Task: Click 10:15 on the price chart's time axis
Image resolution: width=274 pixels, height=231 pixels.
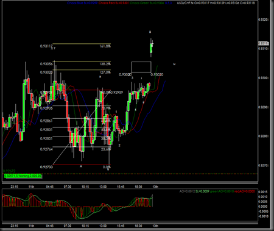Action: click(85, 187)
